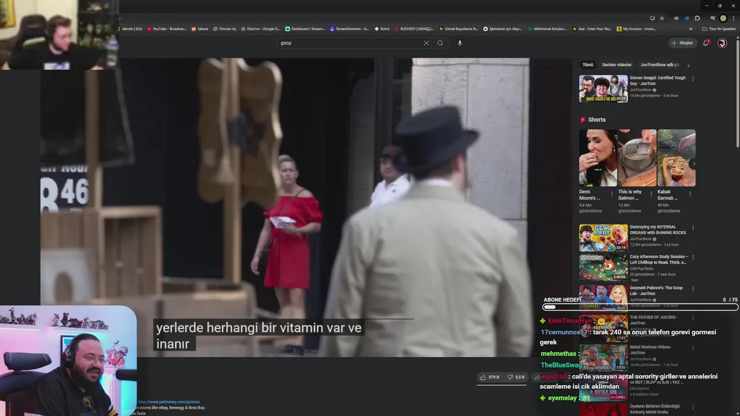Open the StreamElements bookmark
The width and height of the screenshot is (740, 416).
tap(349, 28)
